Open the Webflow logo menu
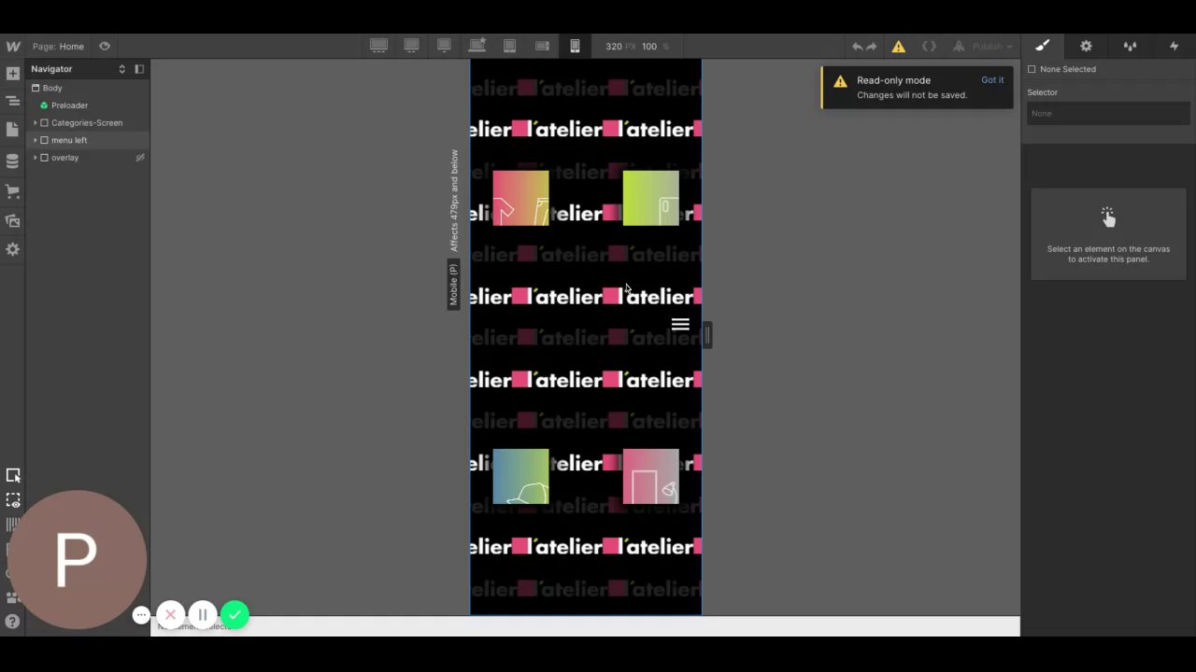 tap(13, 46)
